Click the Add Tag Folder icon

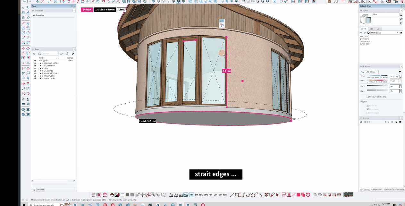pyautogui.click(x=40, y=54)
